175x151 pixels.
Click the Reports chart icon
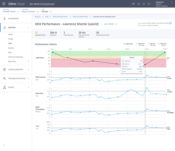tap(4, 27)
